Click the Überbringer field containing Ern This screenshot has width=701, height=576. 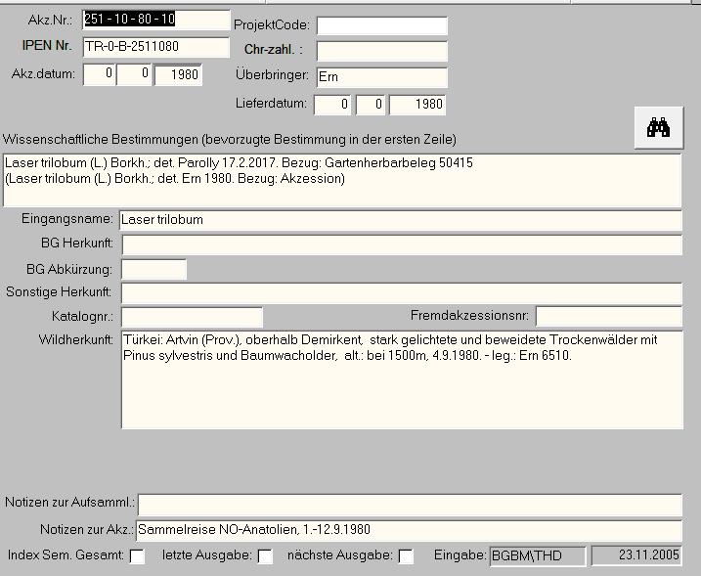[381, 77]
